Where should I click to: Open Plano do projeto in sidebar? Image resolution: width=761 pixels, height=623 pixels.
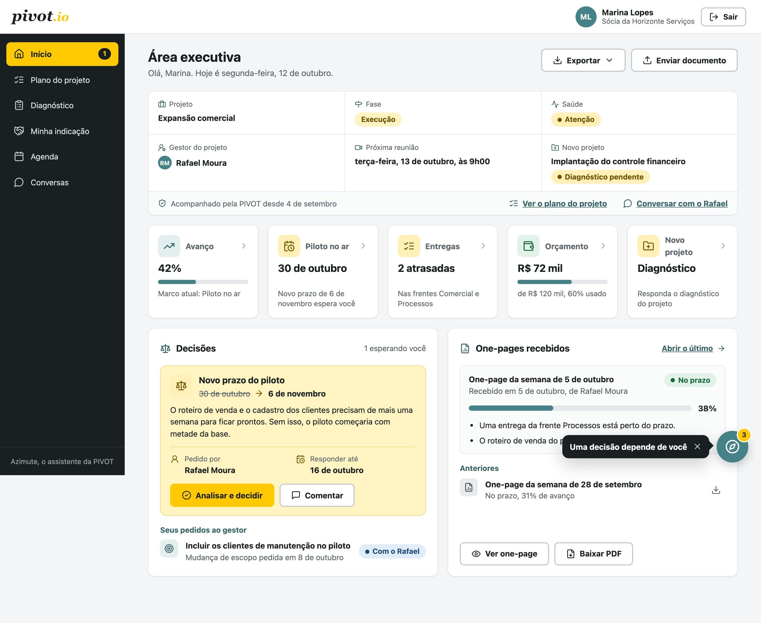coord(62,80)
